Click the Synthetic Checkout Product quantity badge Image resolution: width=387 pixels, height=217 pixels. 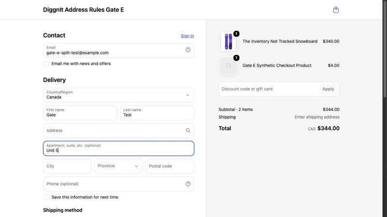[236, 58]
